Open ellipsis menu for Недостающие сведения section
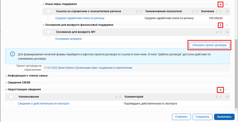238x122 pixels. pos(227,90)
